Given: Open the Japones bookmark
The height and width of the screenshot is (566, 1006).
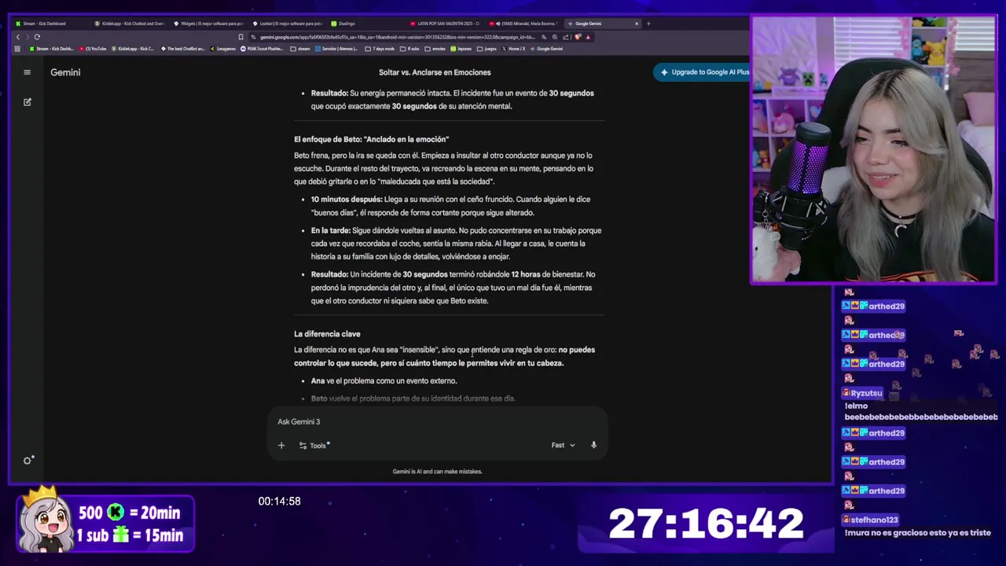Looking at the screenshot, I should pyautogui.click(x=461, y=49).
